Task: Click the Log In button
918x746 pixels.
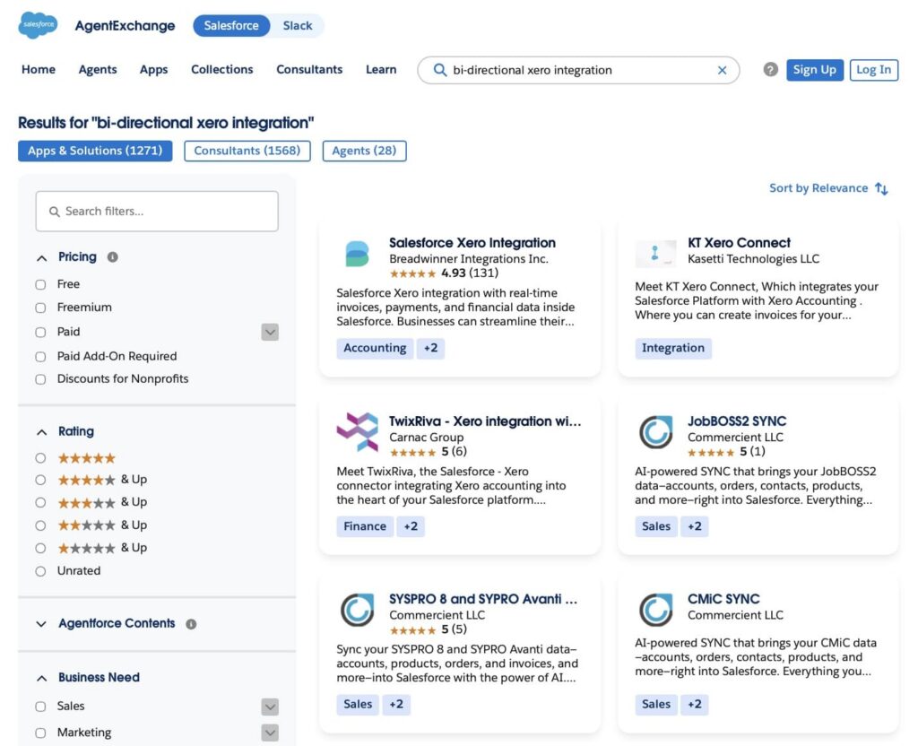Action: (873, 70)
